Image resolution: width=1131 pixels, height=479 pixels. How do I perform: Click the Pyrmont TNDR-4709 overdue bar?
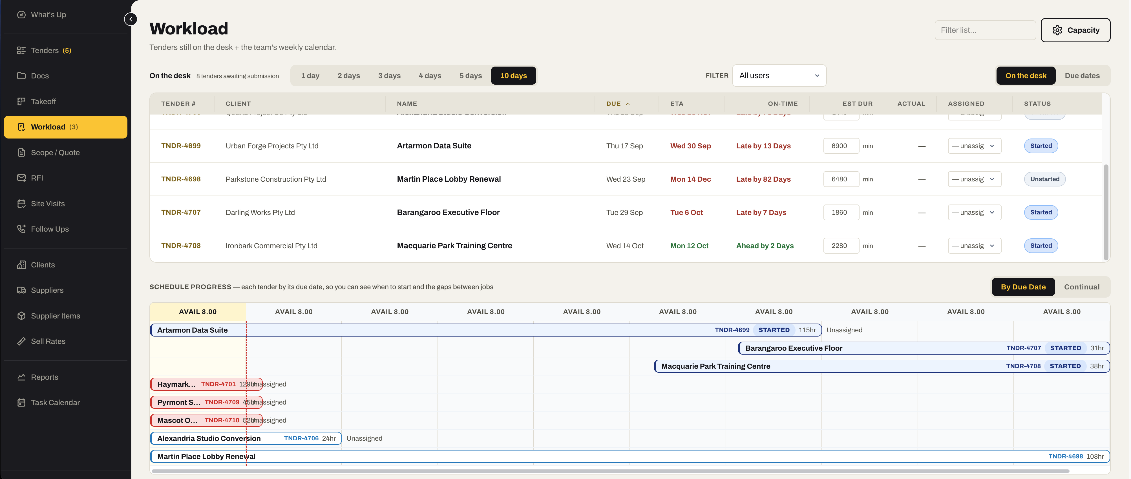tap(206, 402)
